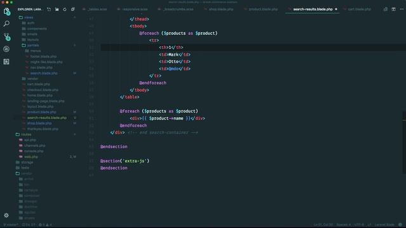Click the Split Editor icon
The image size is (406, 228).
point(393,9)
